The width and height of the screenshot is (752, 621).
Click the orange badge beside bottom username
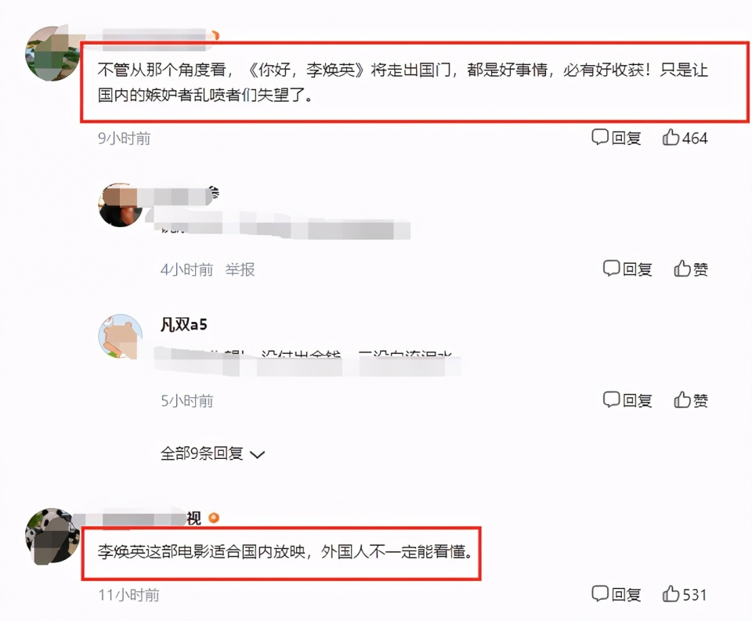[214, 518]
